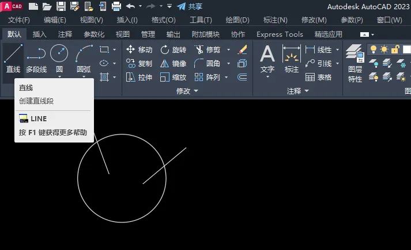Expand the 注释 panel flyout
The height and width of the screenshot is (250, 411).
point(298,91)
